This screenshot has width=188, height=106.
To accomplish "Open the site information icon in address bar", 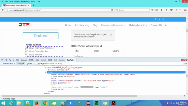I will click(x=7, y=10).
